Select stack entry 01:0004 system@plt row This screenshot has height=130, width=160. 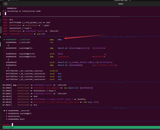pyautogui.click(x=48, y=88)
